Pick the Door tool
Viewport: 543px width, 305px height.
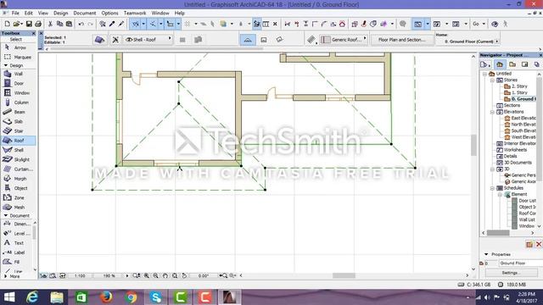(x=14, y=83)
